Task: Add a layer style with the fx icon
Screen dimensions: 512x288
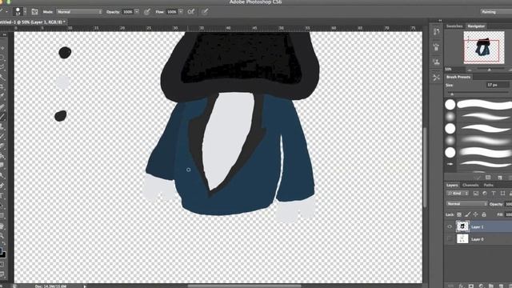Action: 461,286
